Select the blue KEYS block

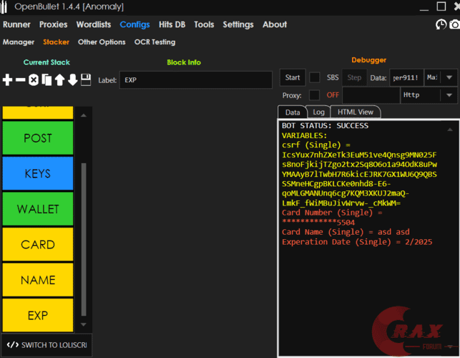38,174
